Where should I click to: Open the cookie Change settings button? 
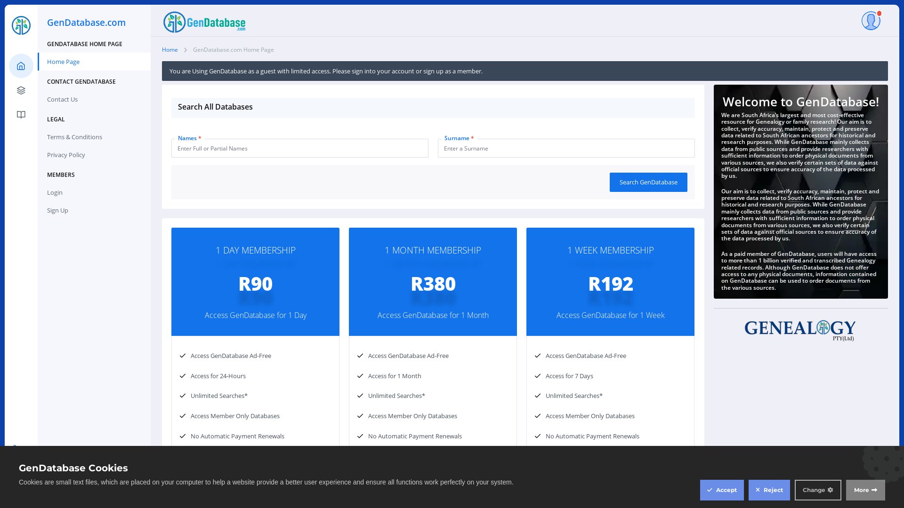point(818,490)
